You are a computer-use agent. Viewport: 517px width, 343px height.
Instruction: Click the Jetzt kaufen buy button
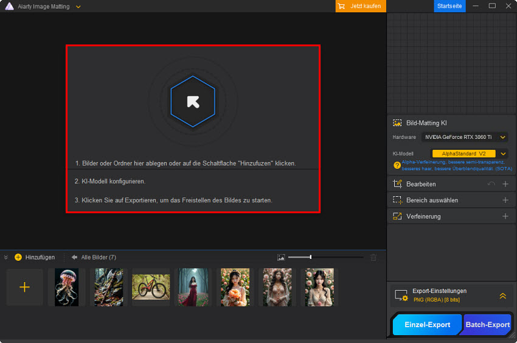361,6
